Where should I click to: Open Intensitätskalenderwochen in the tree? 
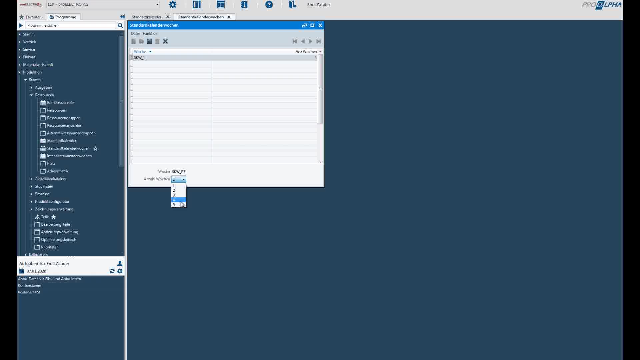[x=69, y=156]
